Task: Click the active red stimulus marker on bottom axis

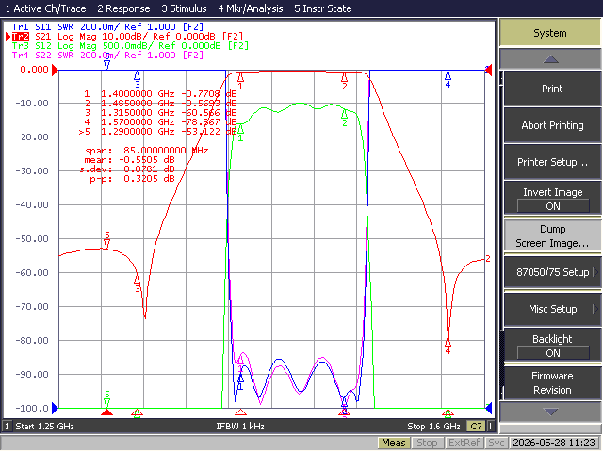Action: [x=106, y=412]
